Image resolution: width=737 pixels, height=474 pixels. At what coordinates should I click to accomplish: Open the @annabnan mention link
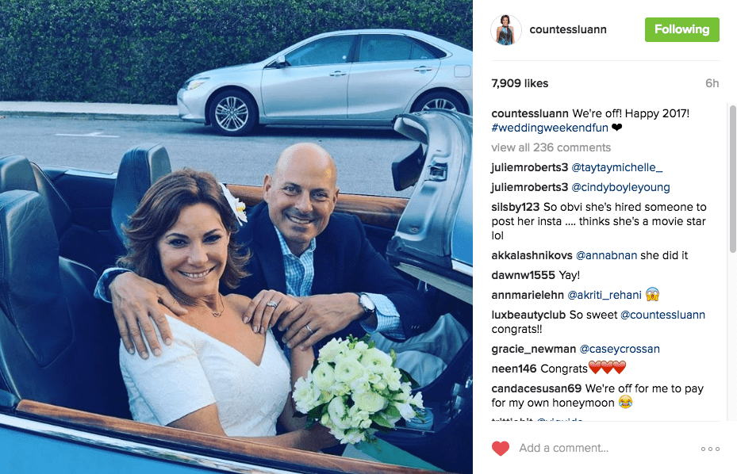pos(606,255)
